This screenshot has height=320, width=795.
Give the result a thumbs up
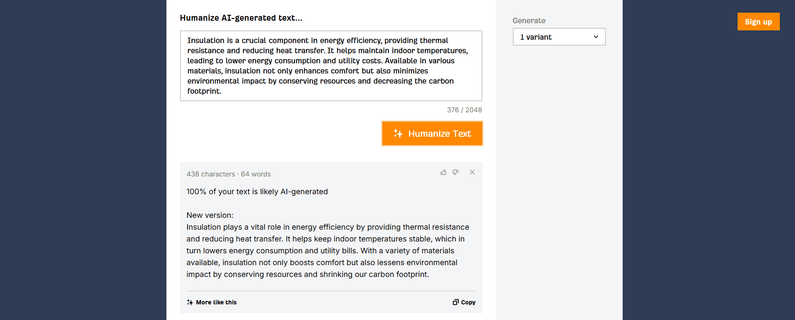(443, 172)
